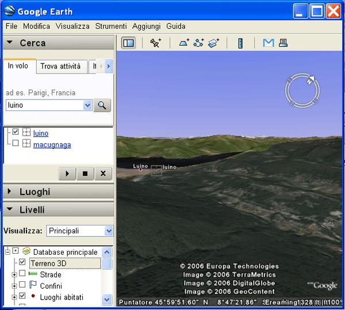
Task: Collapse the Livelli panel
Action: pos(10,209)
